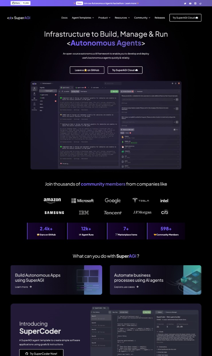212x356 pixels.
Task: Click the Try SuperCoder Now! button
Action: coord(41,353)
